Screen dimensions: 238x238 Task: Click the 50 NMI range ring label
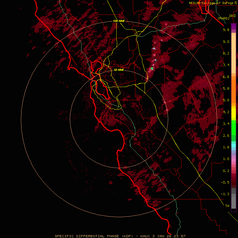click(119, 70)
